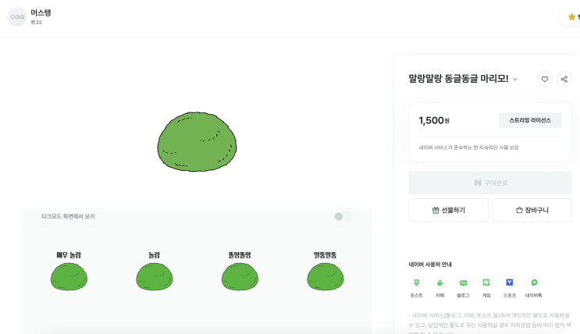580x334 pixels.
Task: Open the 머스탱 creator profile avatar
Action: (x=16, y=16)
